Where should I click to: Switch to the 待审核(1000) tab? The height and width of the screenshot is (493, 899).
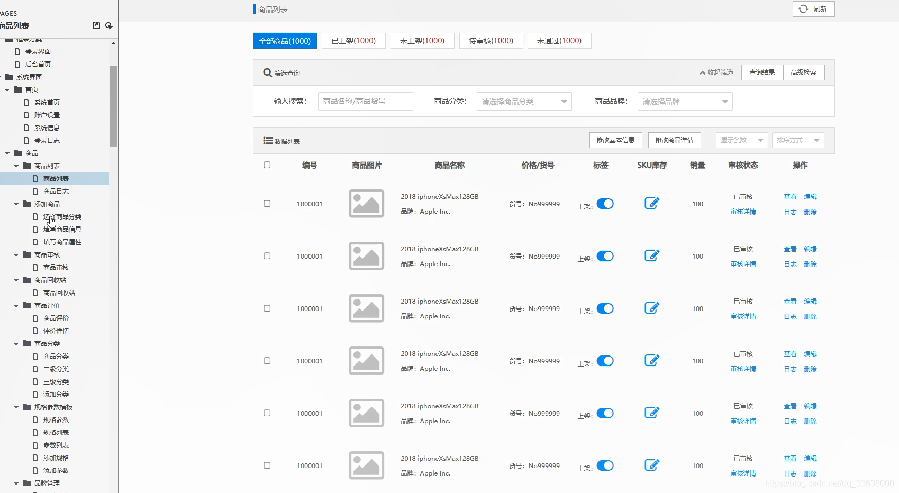pos(491,41)
